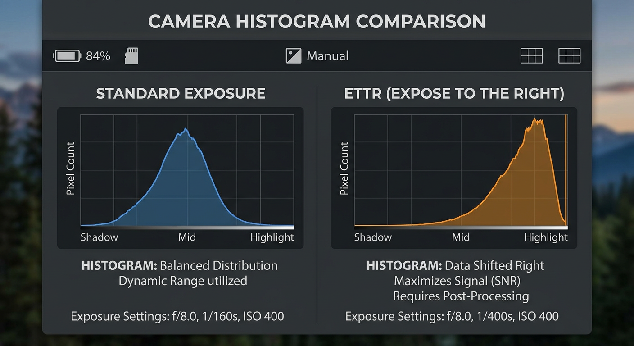Click "HISTOGRAM: Balanced Distribution" text
Image resolution: width=634 pixels, height=346 pixels.
pos(180,266)
